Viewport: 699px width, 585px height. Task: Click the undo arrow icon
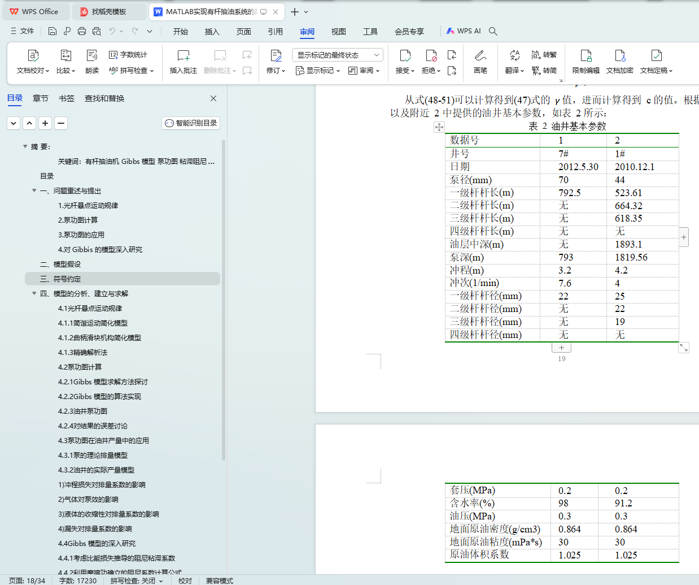(x=112, y=31)
